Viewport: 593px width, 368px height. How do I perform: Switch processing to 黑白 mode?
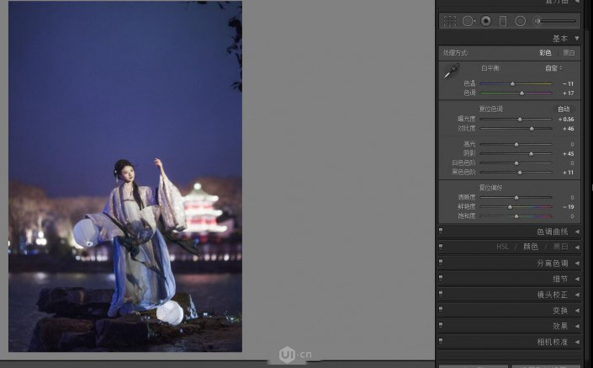[569, 53]
